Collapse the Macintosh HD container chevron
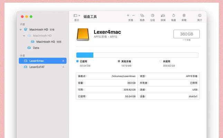 (21, 30)
